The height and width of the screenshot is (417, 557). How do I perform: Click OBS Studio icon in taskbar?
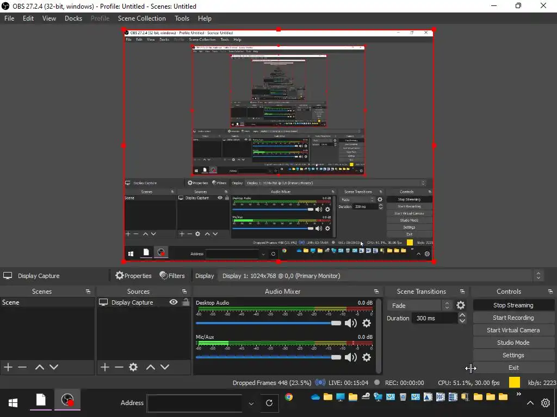point(67,400)
